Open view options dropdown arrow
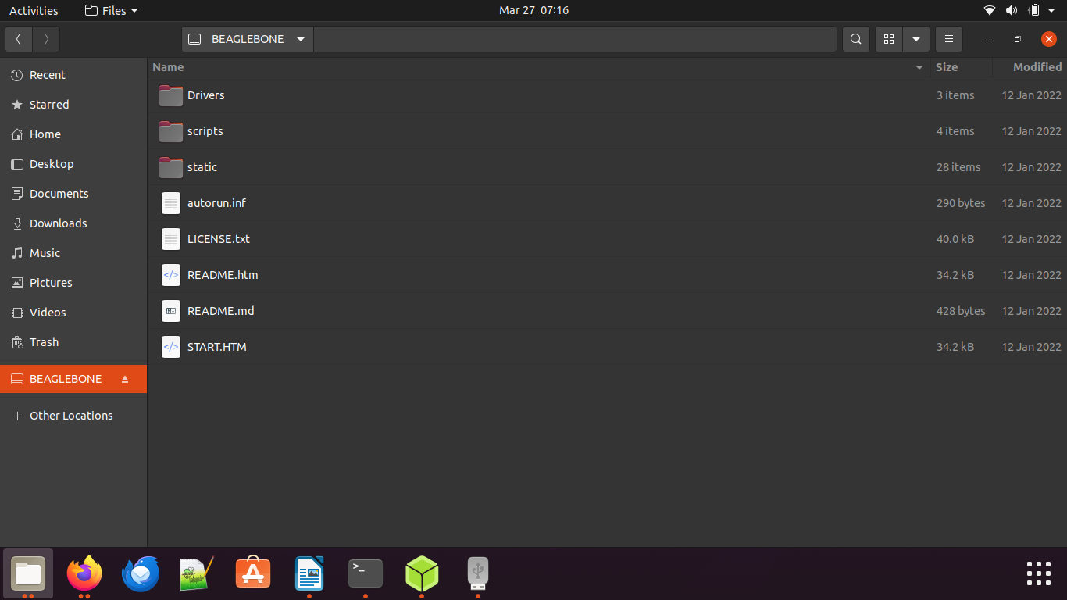 (x=915, y=39)
